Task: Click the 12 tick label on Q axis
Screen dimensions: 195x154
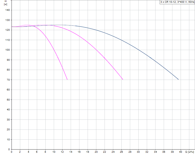Action: (62, 152)
